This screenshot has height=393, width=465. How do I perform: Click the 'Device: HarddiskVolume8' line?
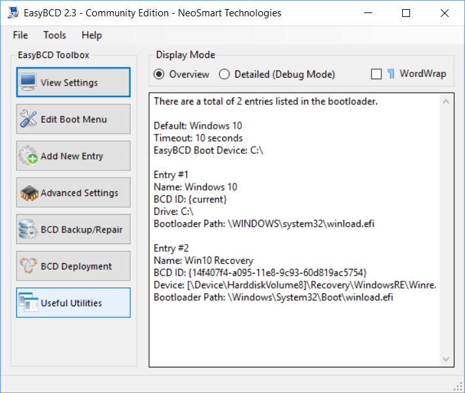pyautogui.click(x=295, y=285)
